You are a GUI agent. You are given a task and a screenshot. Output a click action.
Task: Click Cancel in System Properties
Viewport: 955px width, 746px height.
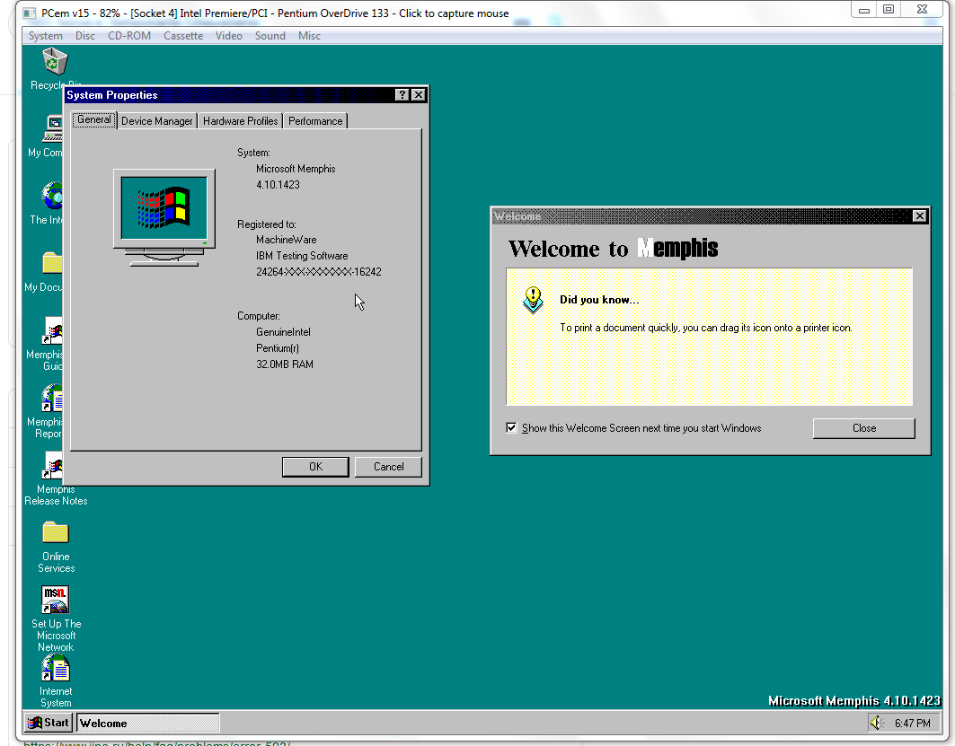click(389, 467)
